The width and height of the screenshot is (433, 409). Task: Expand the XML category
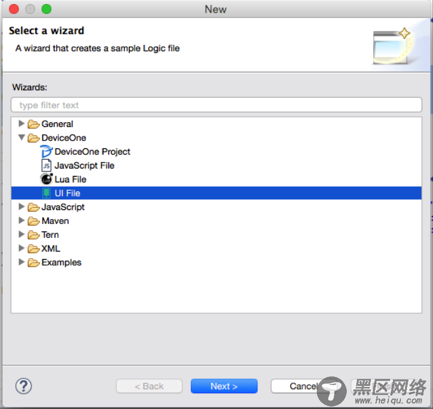(x=21, y=248)
